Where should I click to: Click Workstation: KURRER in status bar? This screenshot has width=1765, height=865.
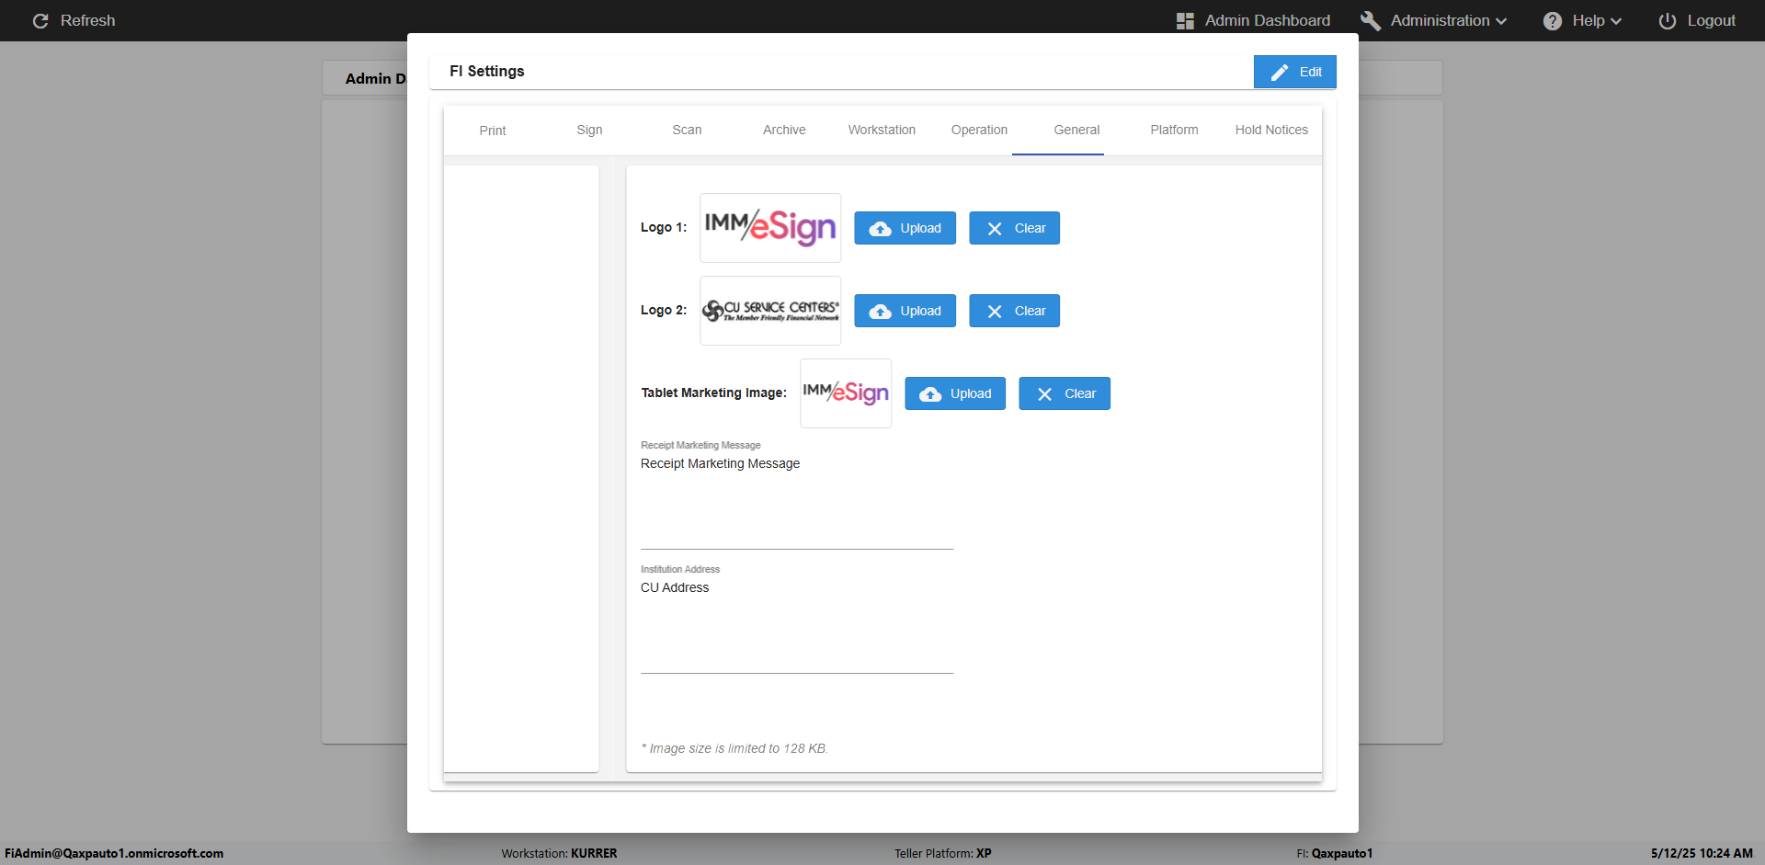click(559, 853)
